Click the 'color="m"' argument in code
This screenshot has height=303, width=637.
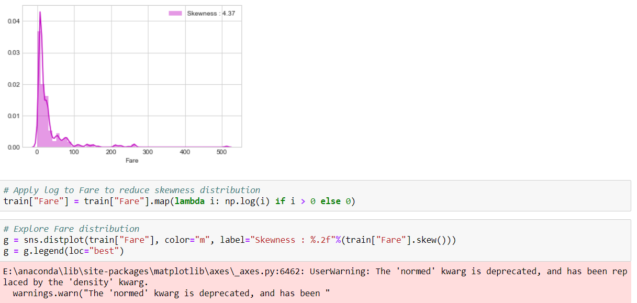click(187, 240)
